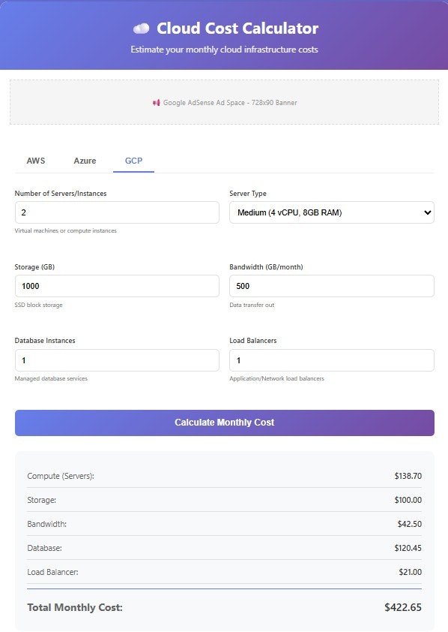Viewport: 448px width, 632px height.
Task: Click the 'Number of Servers/Instances' label
Action: coord(61,194)
